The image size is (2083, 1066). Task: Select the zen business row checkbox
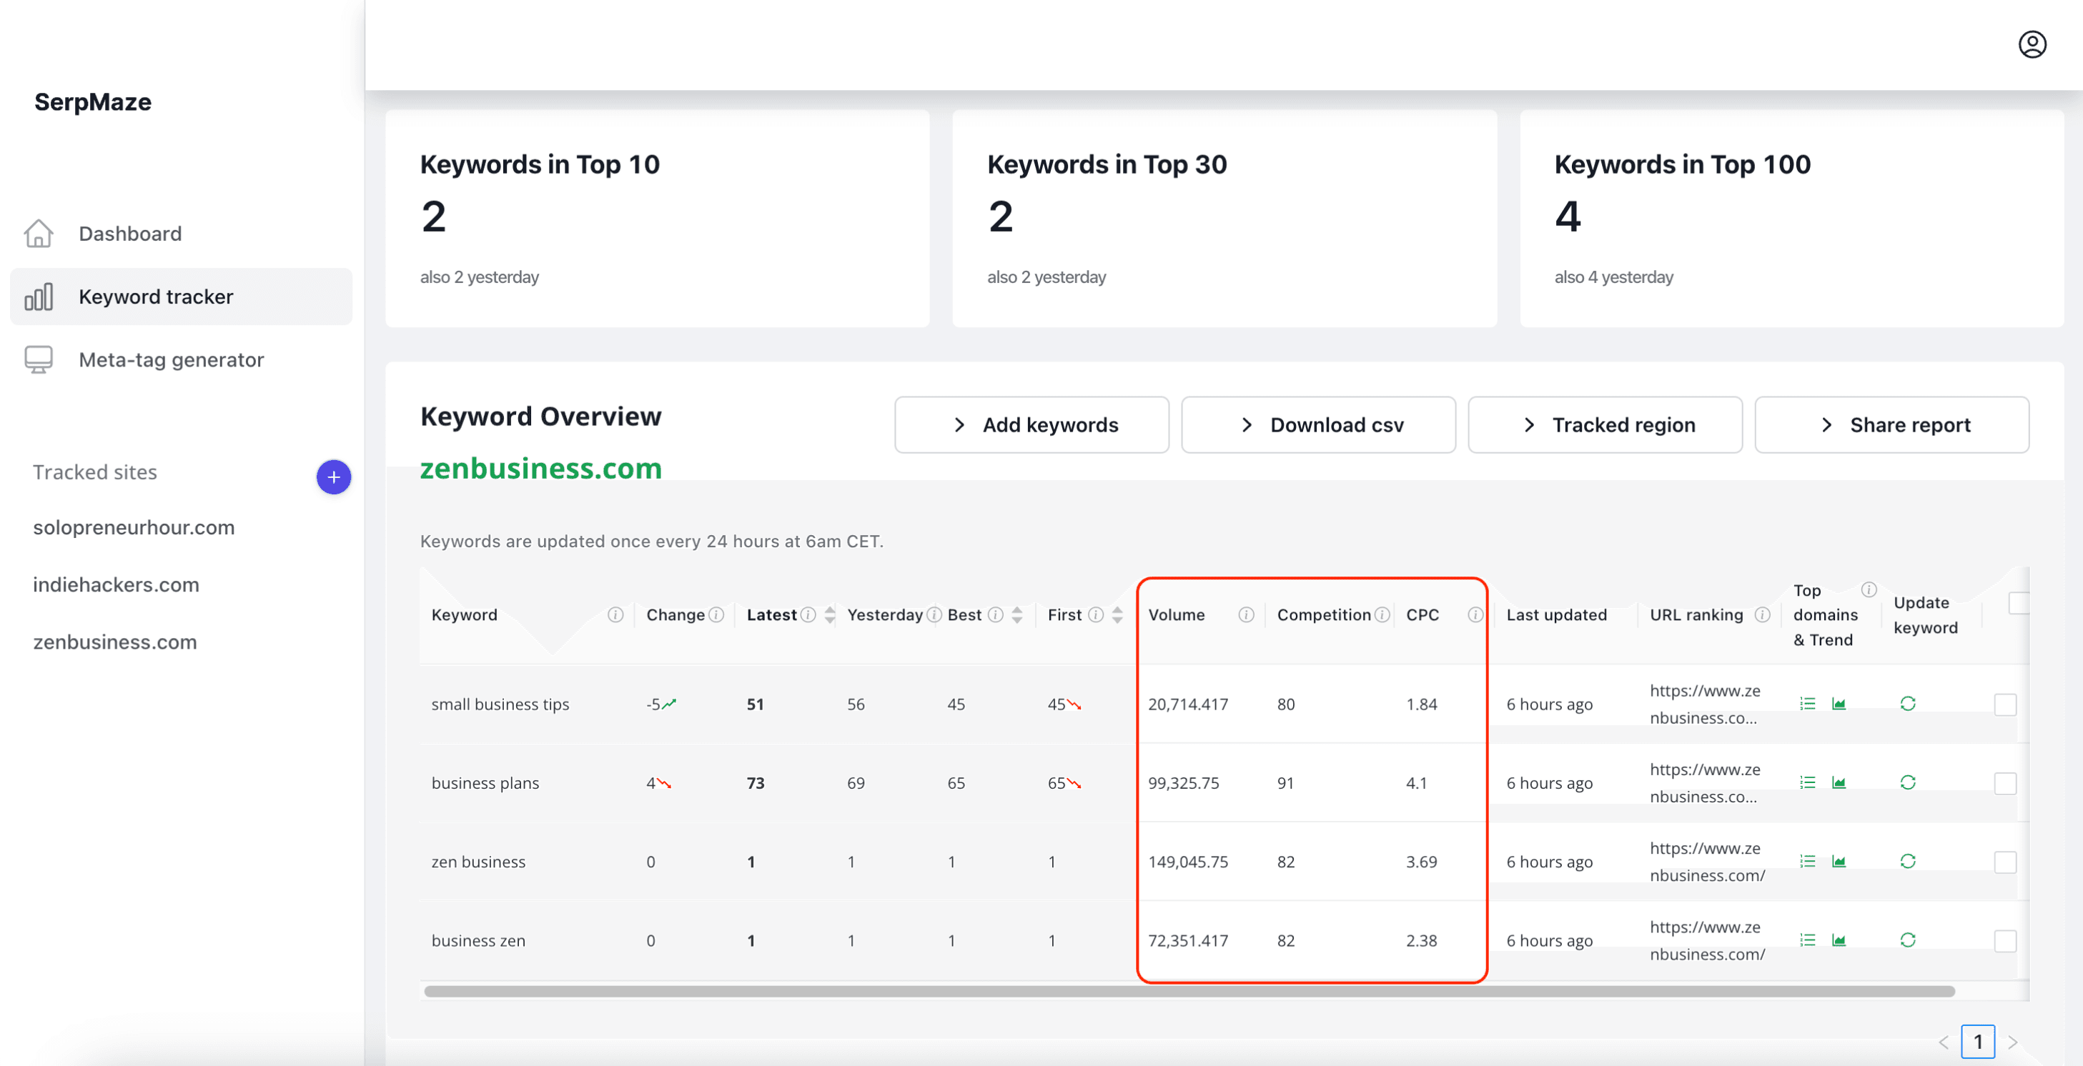click(2005, 862)
